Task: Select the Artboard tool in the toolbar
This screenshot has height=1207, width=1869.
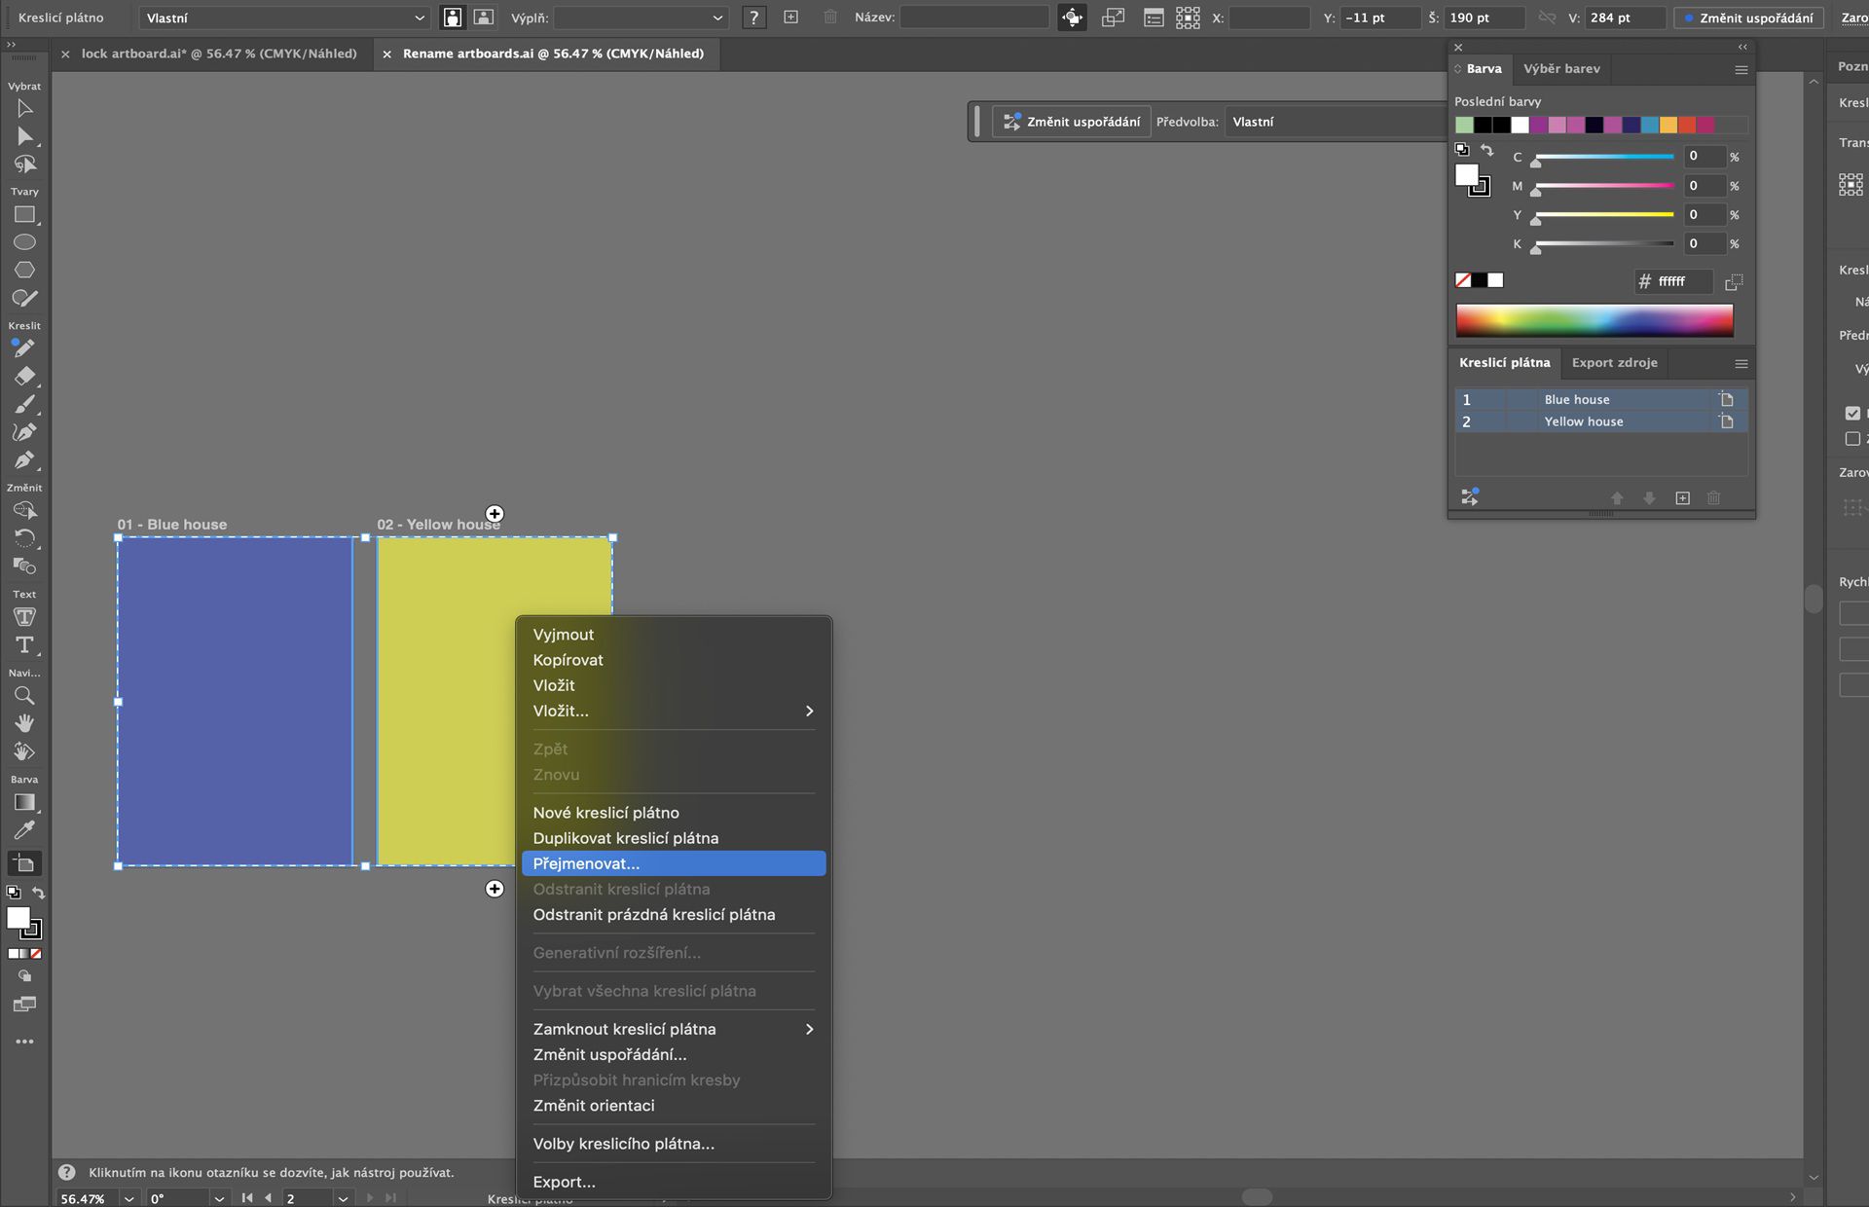Action: (24, 863)
